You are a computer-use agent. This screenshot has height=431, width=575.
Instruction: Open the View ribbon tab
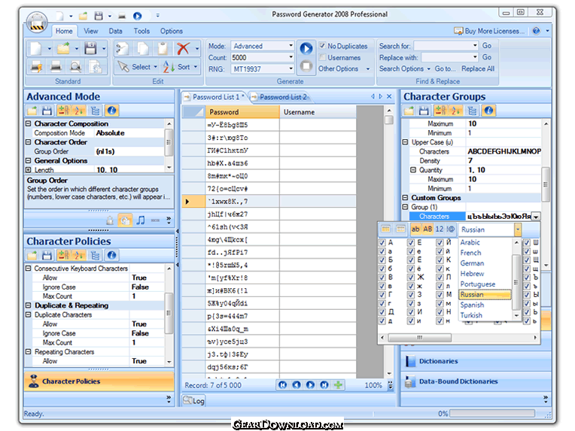(90, 31)
